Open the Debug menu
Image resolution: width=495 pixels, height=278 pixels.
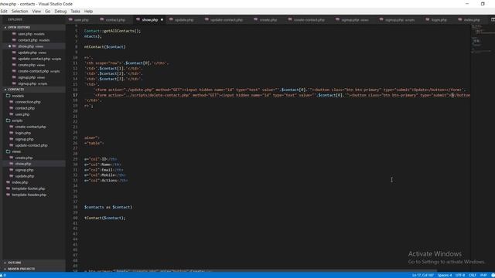pos(60,11)
